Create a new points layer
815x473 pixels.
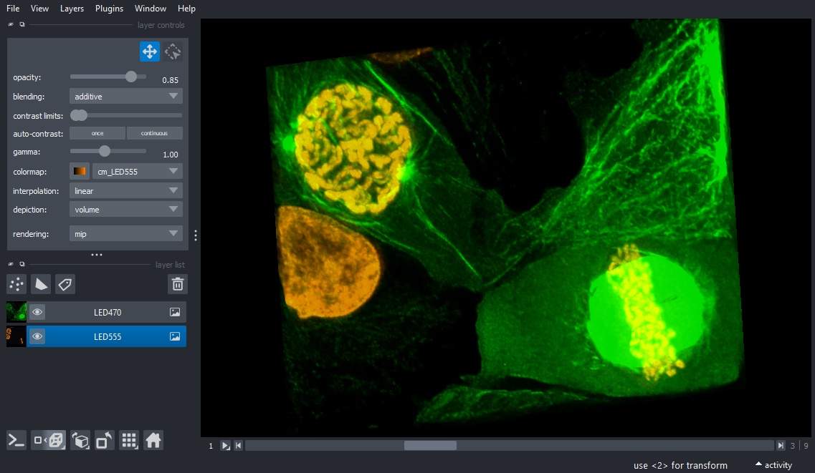click(16, 284)
